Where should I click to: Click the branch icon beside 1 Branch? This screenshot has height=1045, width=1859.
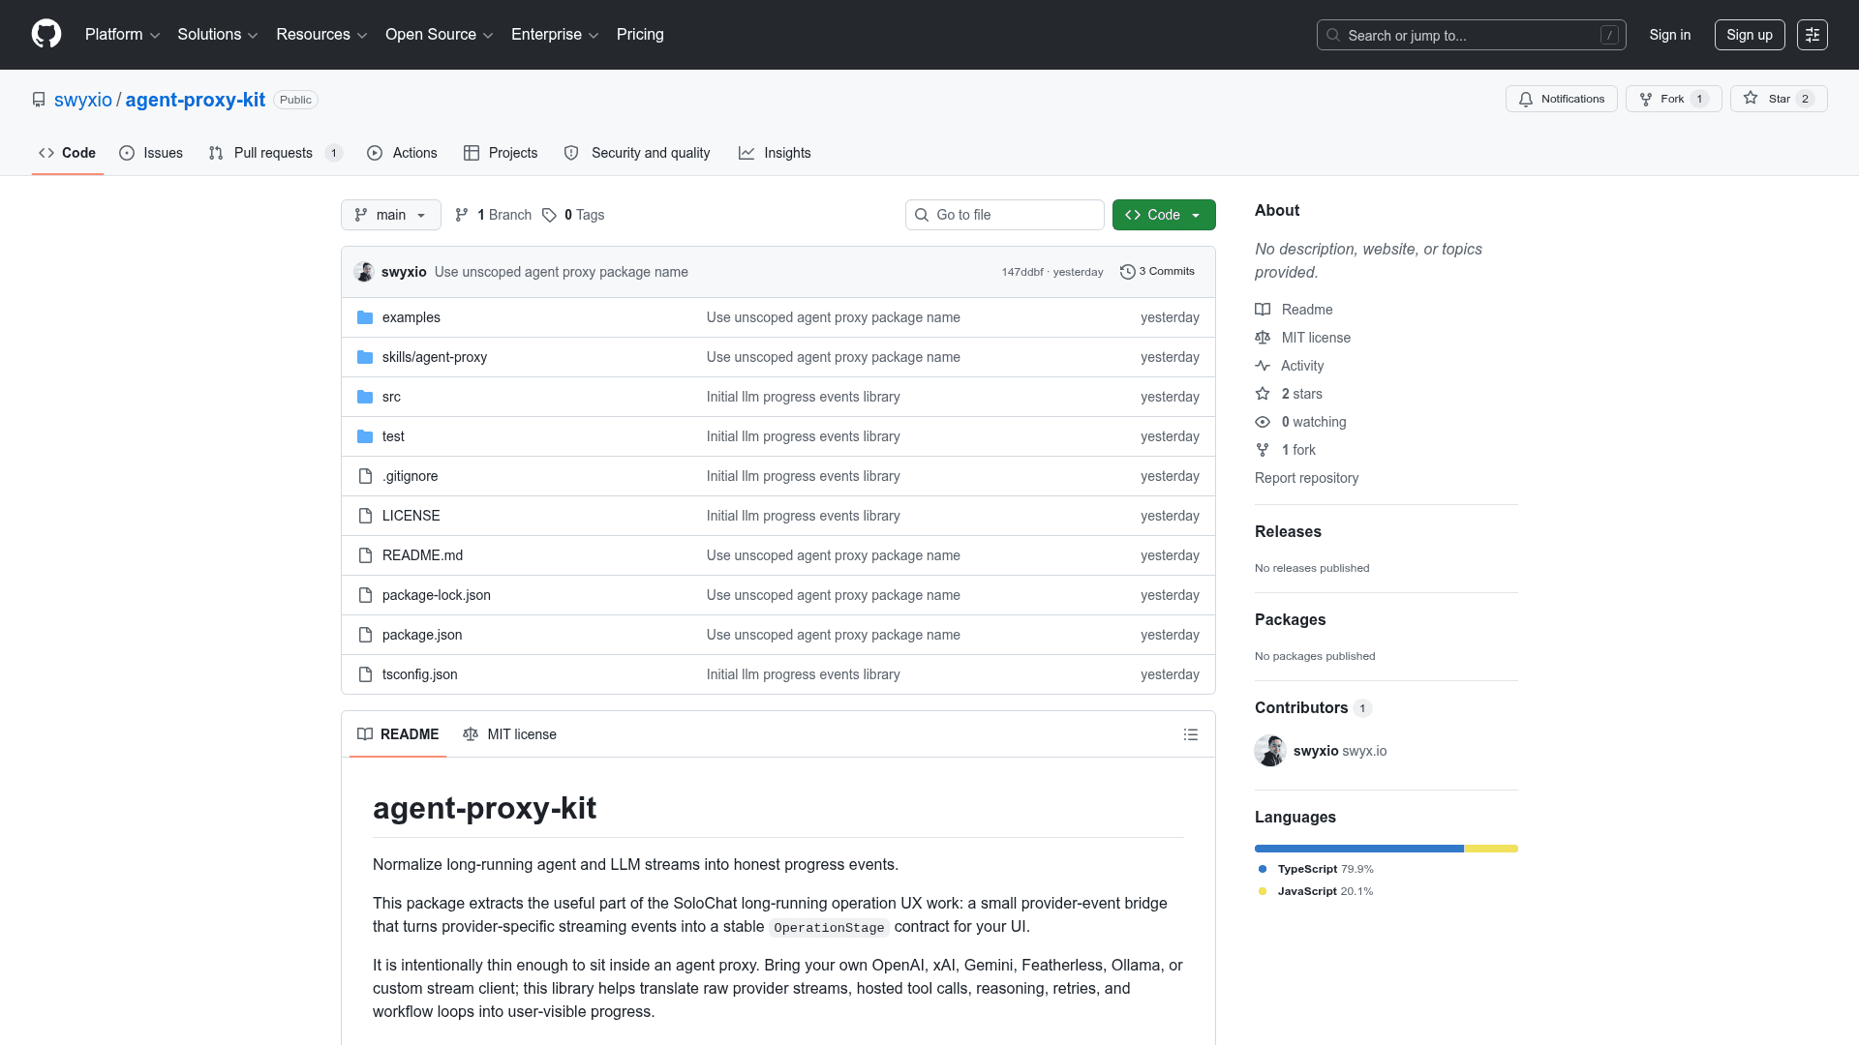pyautogui.click(x=462, y=215)
